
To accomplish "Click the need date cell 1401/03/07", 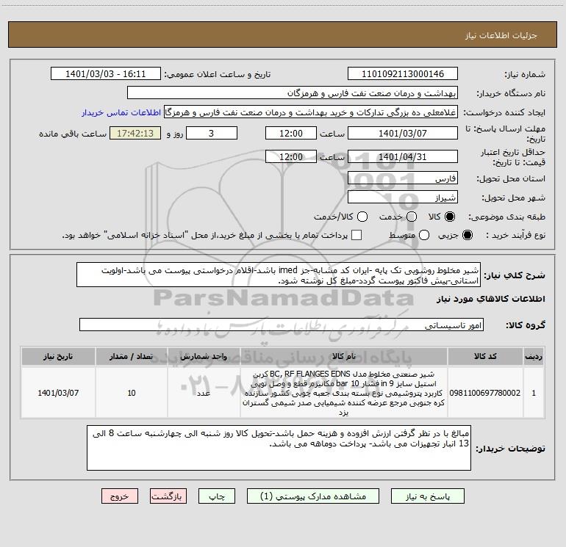I will point(58,393).
